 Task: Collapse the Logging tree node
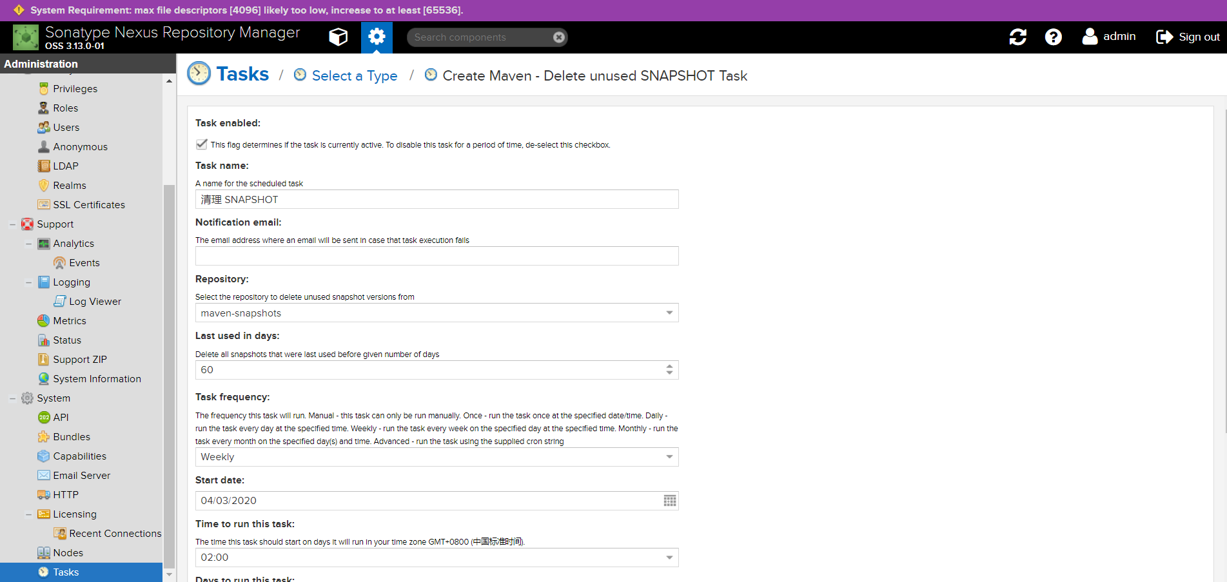28,282
